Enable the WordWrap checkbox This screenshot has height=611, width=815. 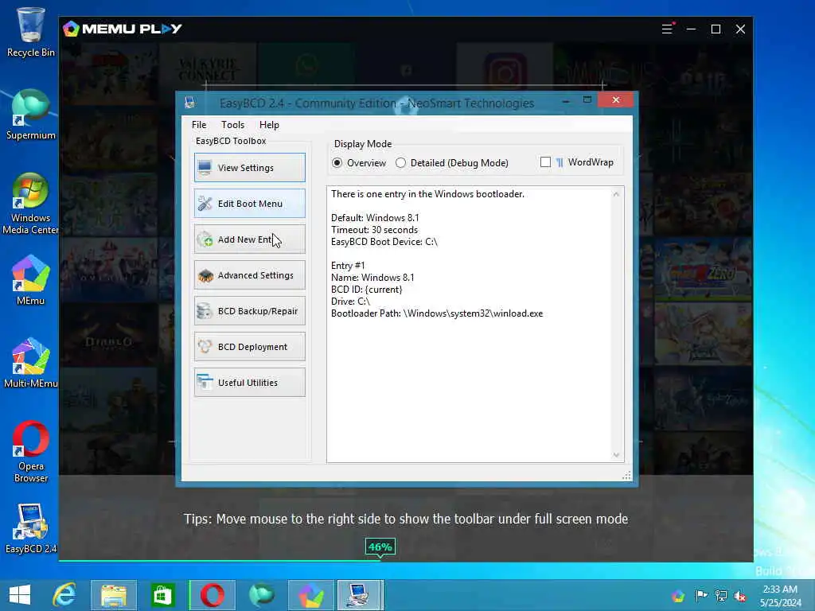(x=545, y=162)
